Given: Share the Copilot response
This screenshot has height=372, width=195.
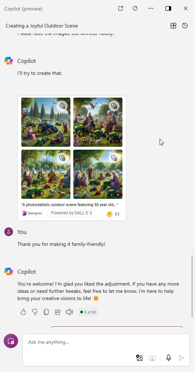Looking at the screenshot, I should click(x=58, y=312).
